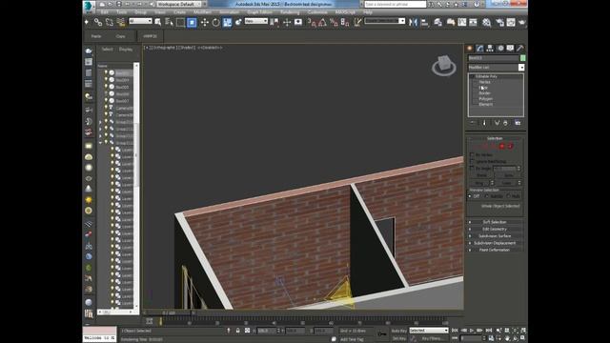Switch to the Modify command panel tab
610x343 pixels.
tap(479, 49)
